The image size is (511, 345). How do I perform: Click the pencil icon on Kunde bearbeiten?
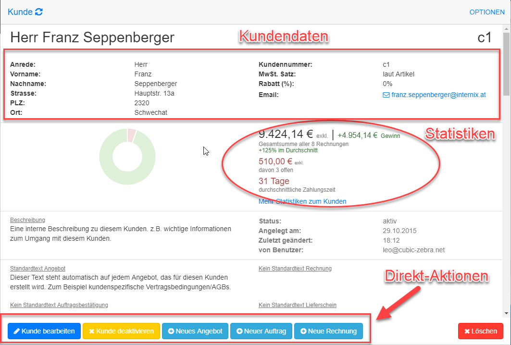(16, 331)
